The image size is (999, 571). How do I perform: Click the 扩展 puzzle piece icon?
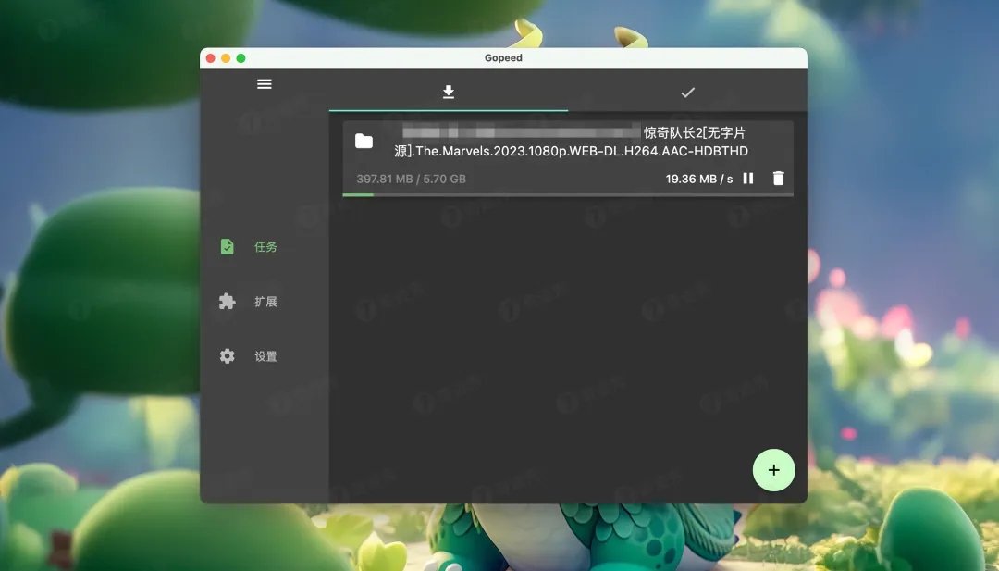[x=228, y=302]
